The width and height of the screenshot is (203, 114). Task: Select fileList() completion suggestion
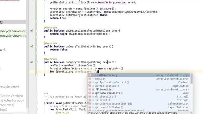coord(139,100)
